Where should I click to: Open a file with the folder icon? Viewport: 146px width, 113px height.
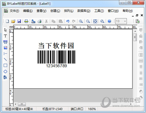(x=13, y=21)
